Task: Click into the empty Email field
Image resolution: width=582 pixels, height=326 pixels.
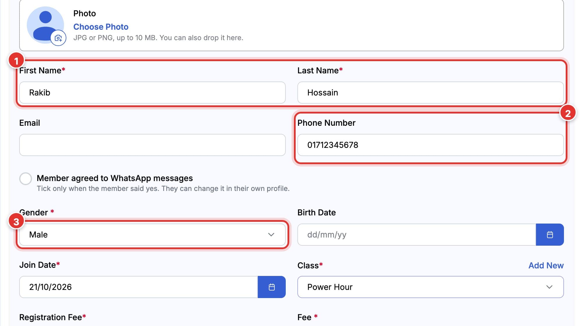Action: [152, 145]
